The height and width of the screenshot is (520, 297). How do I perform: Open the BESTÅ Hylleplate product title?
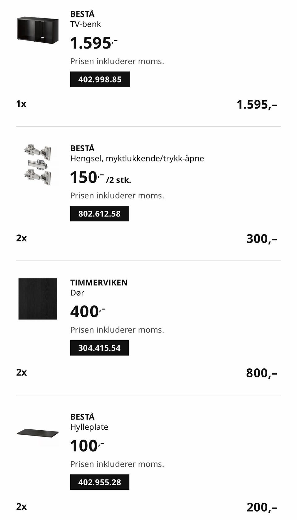pos(89,422)
